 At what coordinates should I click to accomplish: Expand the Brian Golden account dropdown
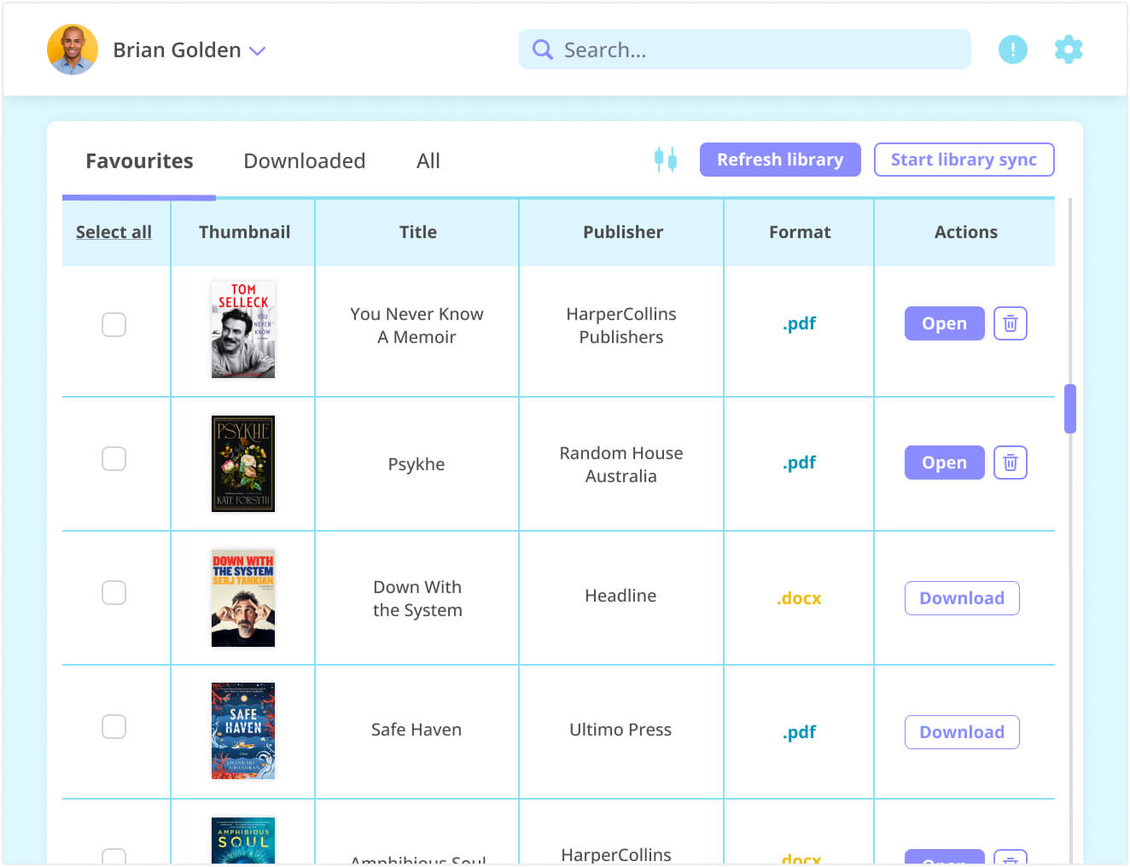coord(258,51)
